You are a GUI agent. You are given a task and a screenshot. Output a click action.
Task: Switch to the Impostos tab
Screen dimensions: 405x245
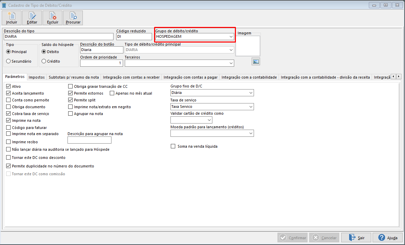(x=37, y=77)
